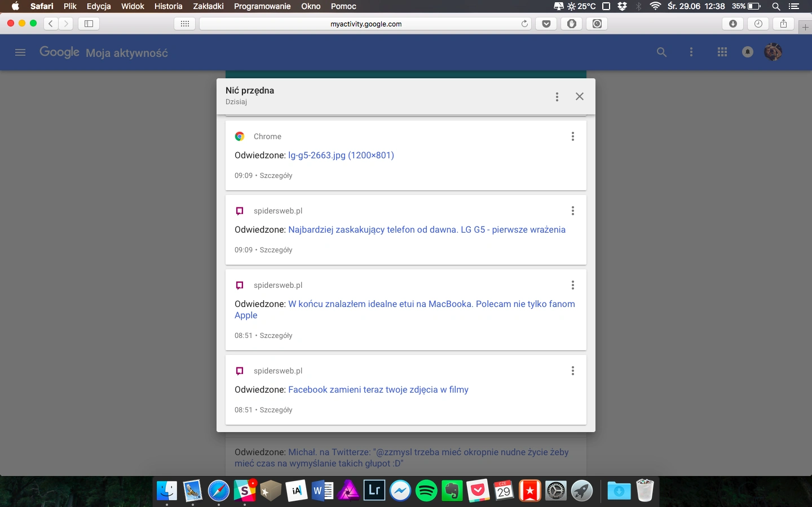Open more options for Chrome lg-g5-2663.jpg entry
Viewport: 812px width, 507px height.
coord(572,136)
